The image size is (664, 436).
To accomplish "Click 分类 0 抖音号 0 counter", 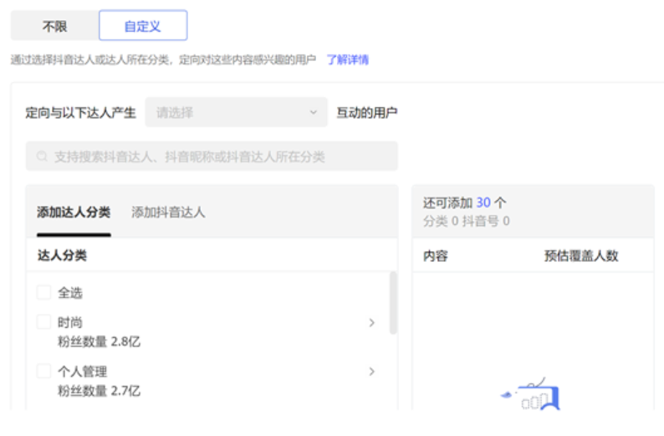I will coord(467,221).
